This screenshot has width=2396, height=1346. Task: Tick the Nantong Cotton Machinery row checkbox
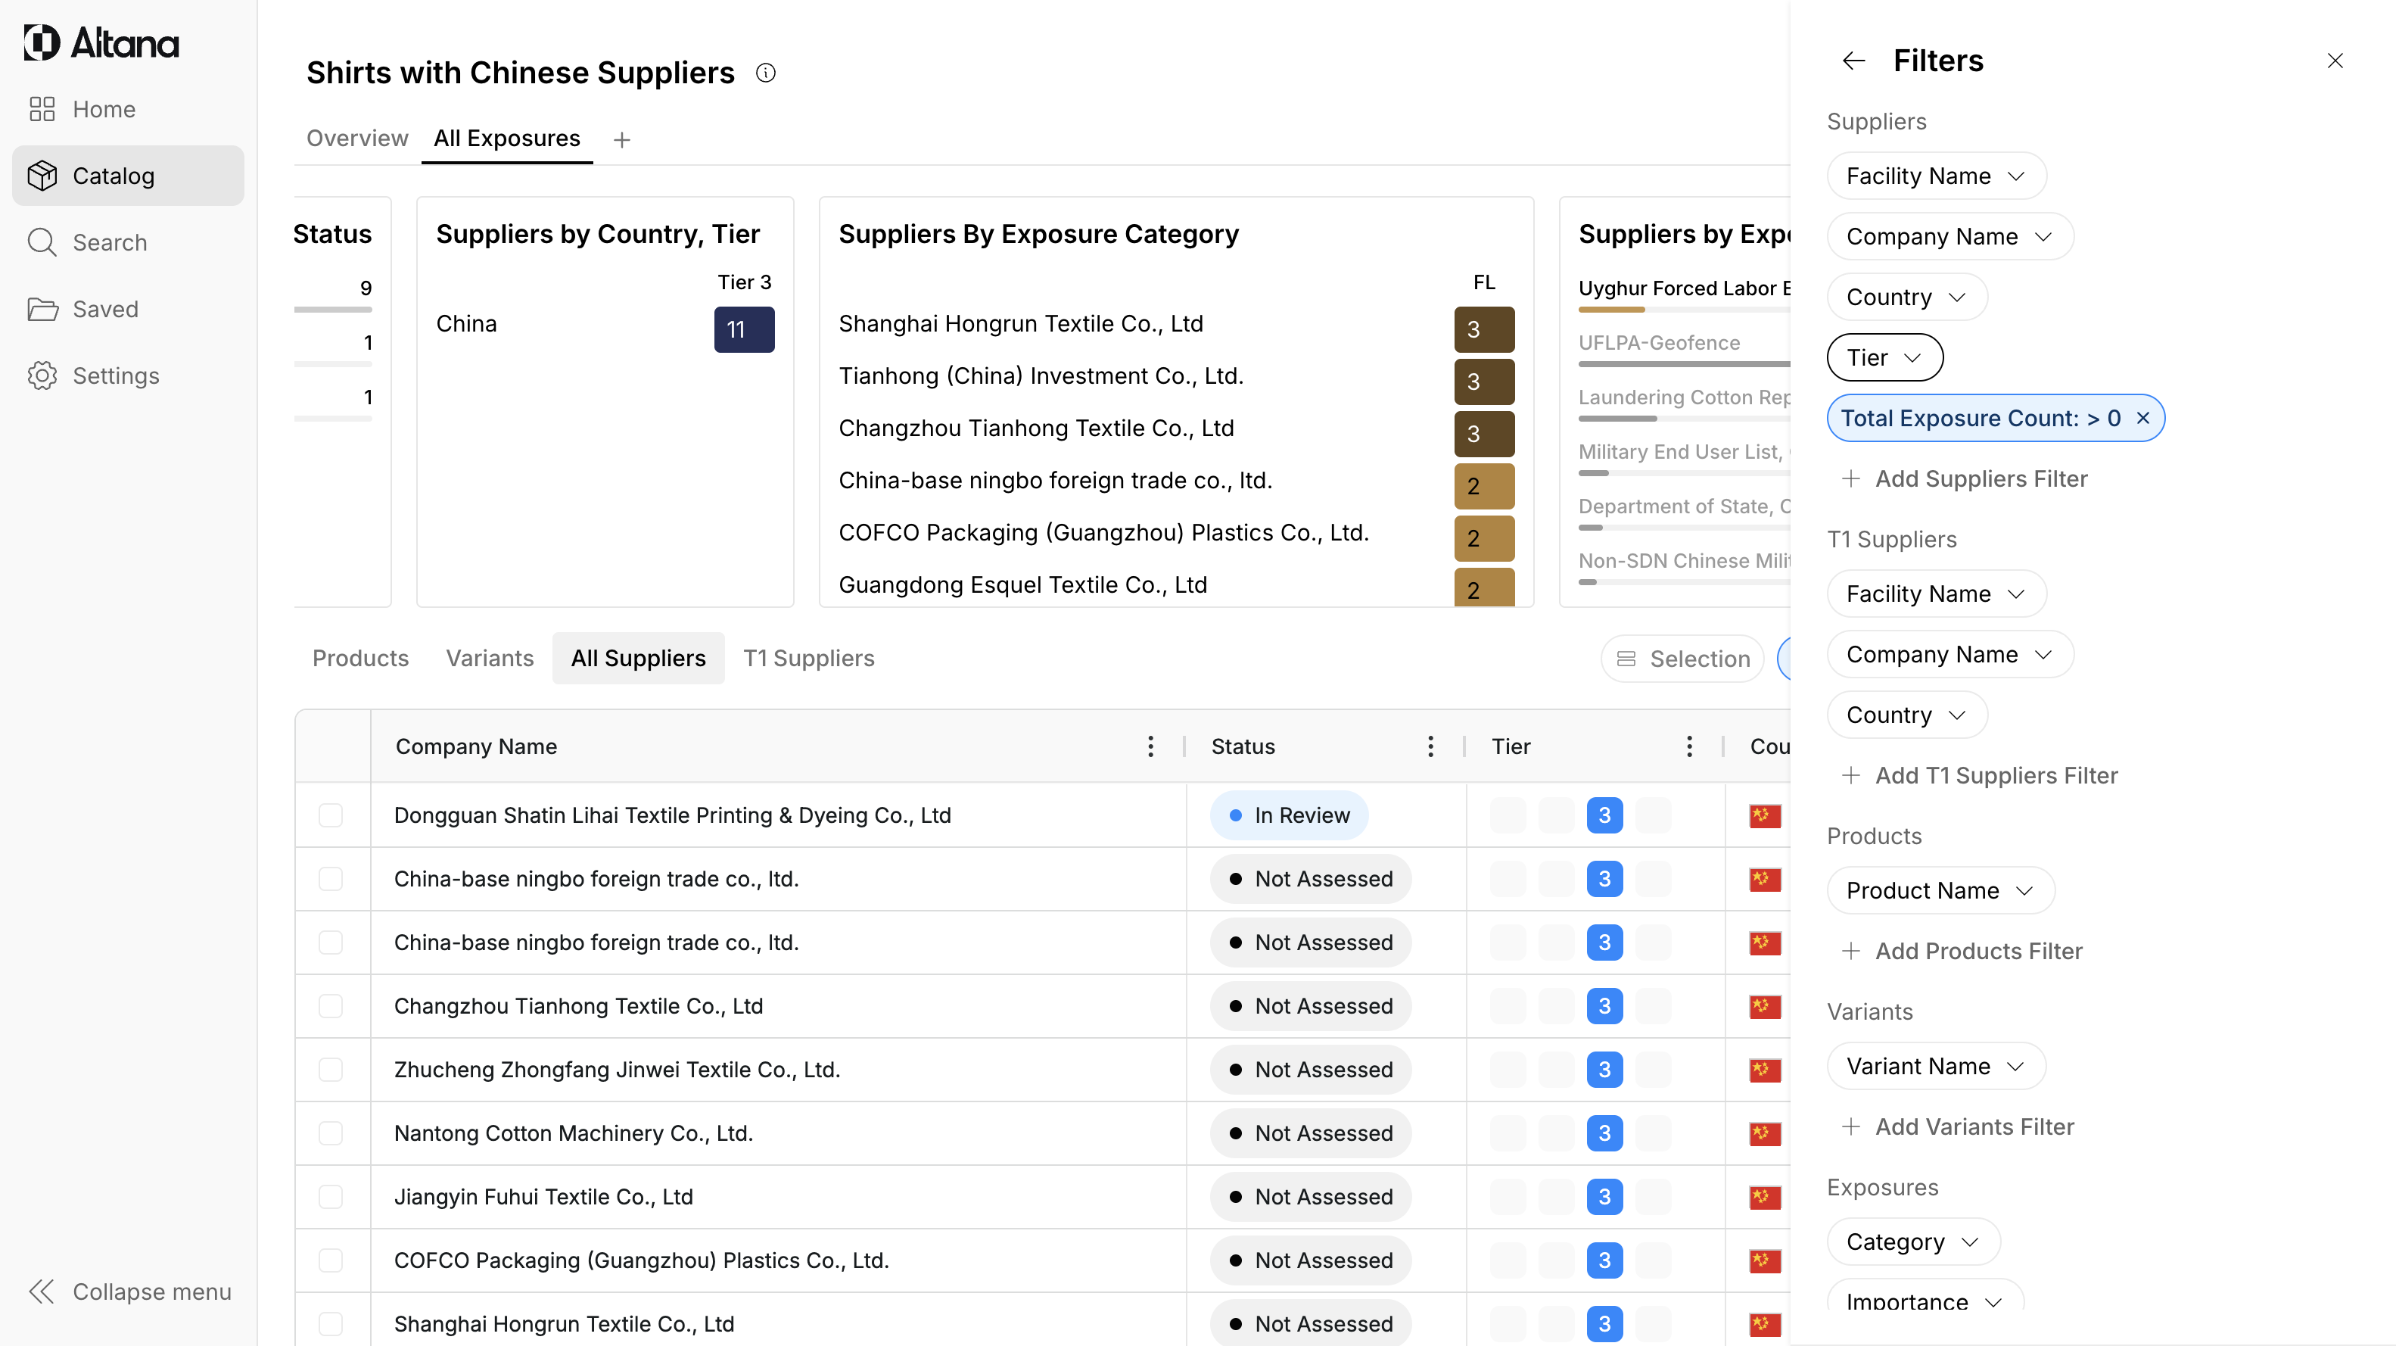[x=330, y=1133]
